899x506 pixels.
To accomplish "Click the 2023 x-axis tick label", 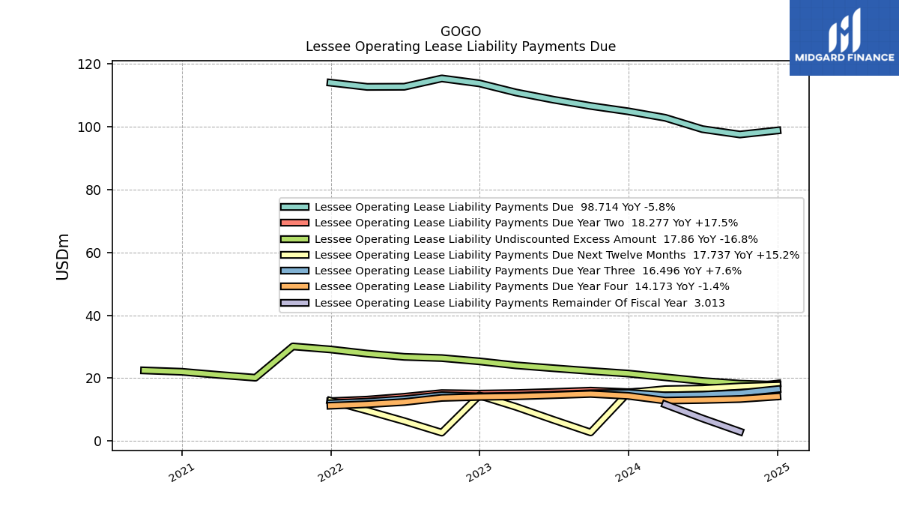I will [479, 472].
